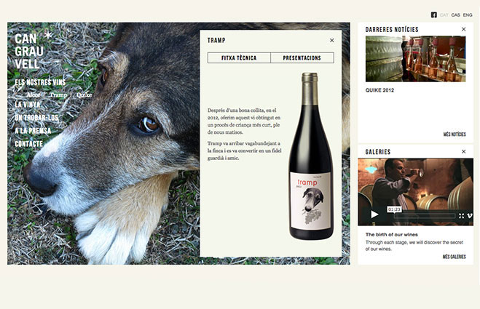Switch language to CAS
The image size is (480, 309).
[x=455, y=15]
